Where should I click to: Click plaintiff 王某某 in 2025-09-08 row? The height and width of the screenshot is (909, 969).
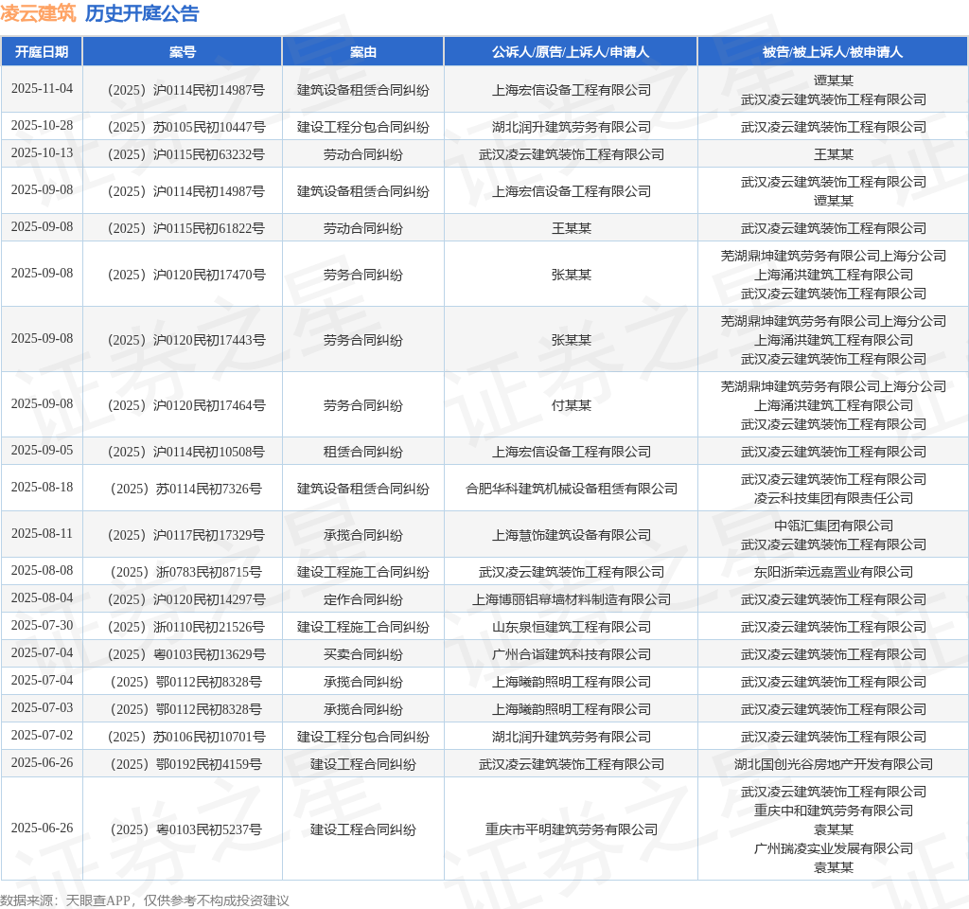(571, 229)
